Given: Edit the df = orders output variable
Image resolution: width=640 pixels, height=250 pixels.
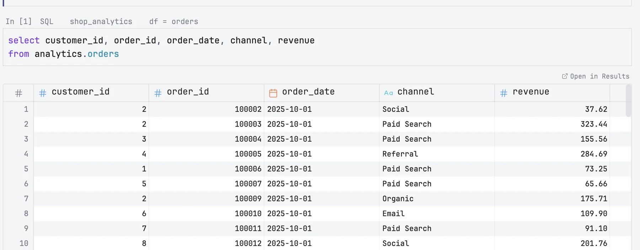Looking at the screenshot, I should (174, 22).
